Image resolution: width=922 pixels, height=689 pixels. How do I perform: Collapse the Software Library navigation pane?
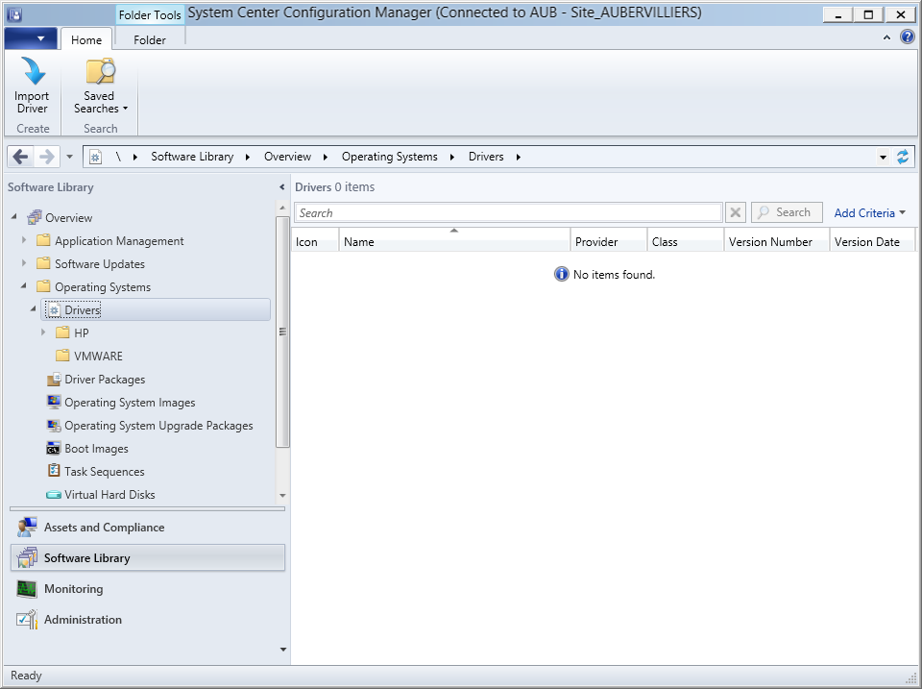tap(281, 187)
